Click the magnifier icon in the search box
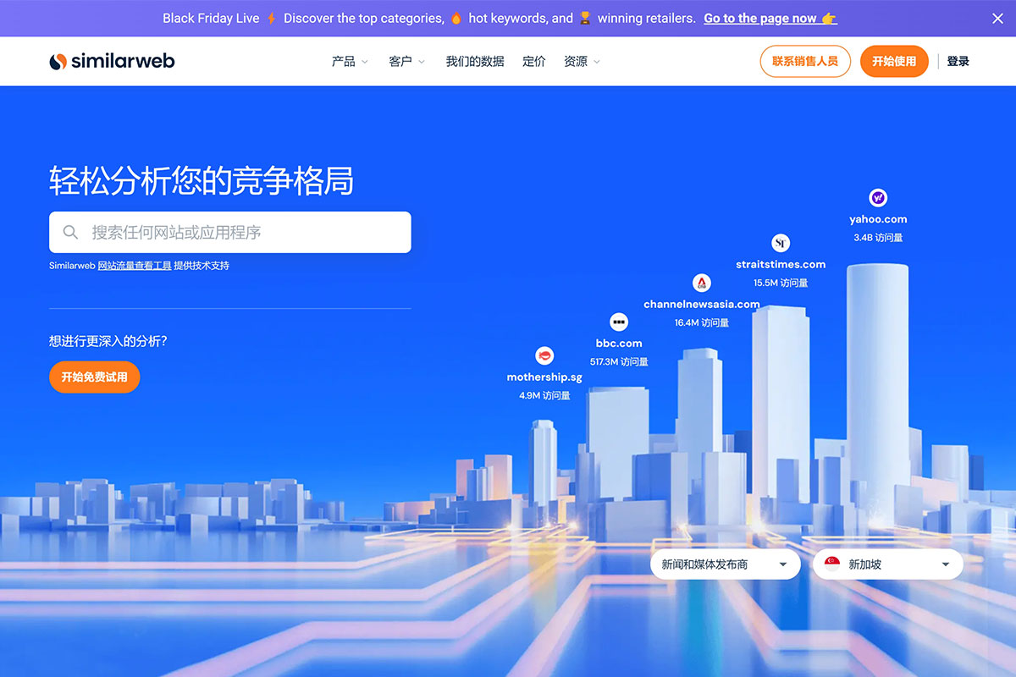Viewport: 1016px width, 677px height. coord(70,232)
